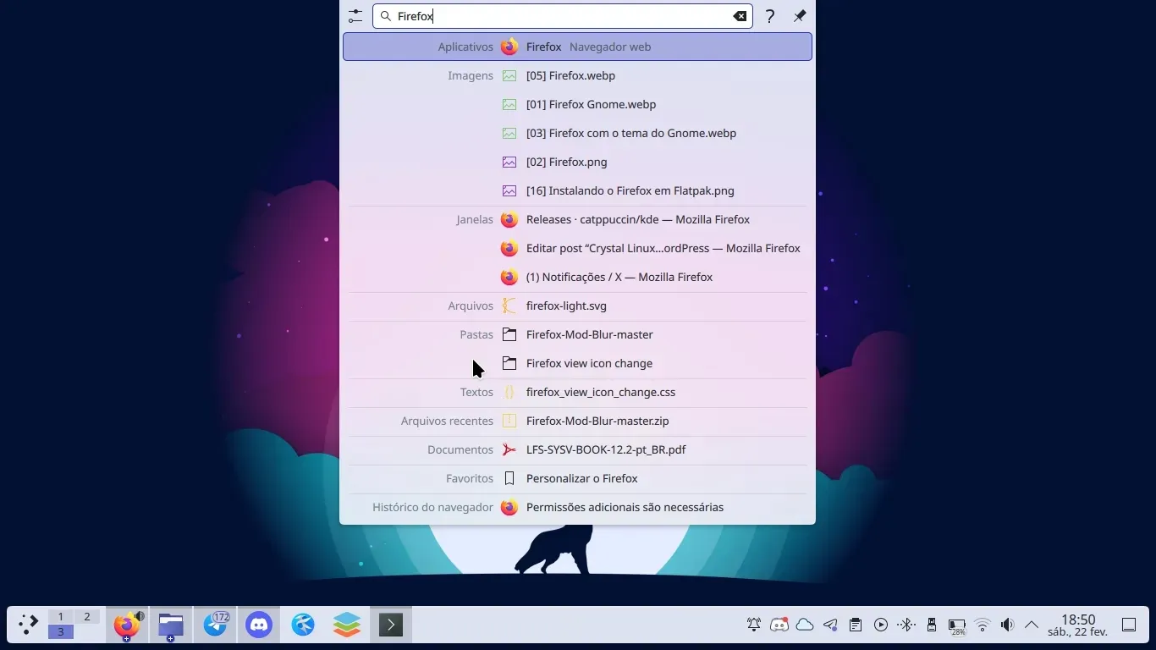Open LFS-SYSV-BOOK-12.2-pt_BR.pdf document
The width and height of the screenshot is (1156, 650).
[605, 449]
